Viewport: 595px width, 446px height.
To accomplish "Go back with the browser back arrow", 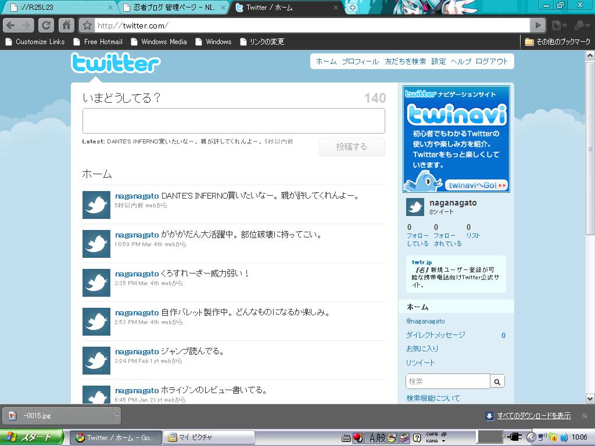I will 11,26.
